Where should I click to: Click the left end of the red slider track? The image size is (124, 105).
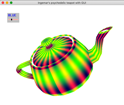[x=9, y=19]
